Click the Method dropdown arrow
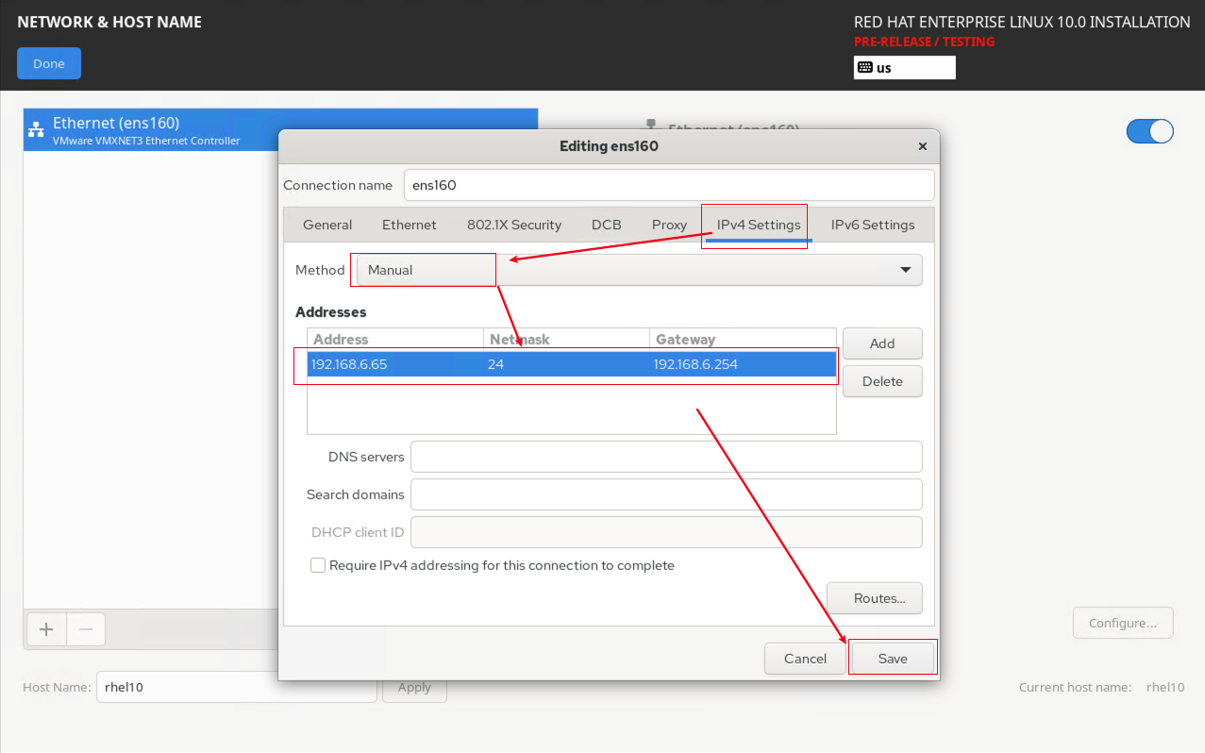Image resolution: width=1205 pixels, height=753 pixels. 906,270
